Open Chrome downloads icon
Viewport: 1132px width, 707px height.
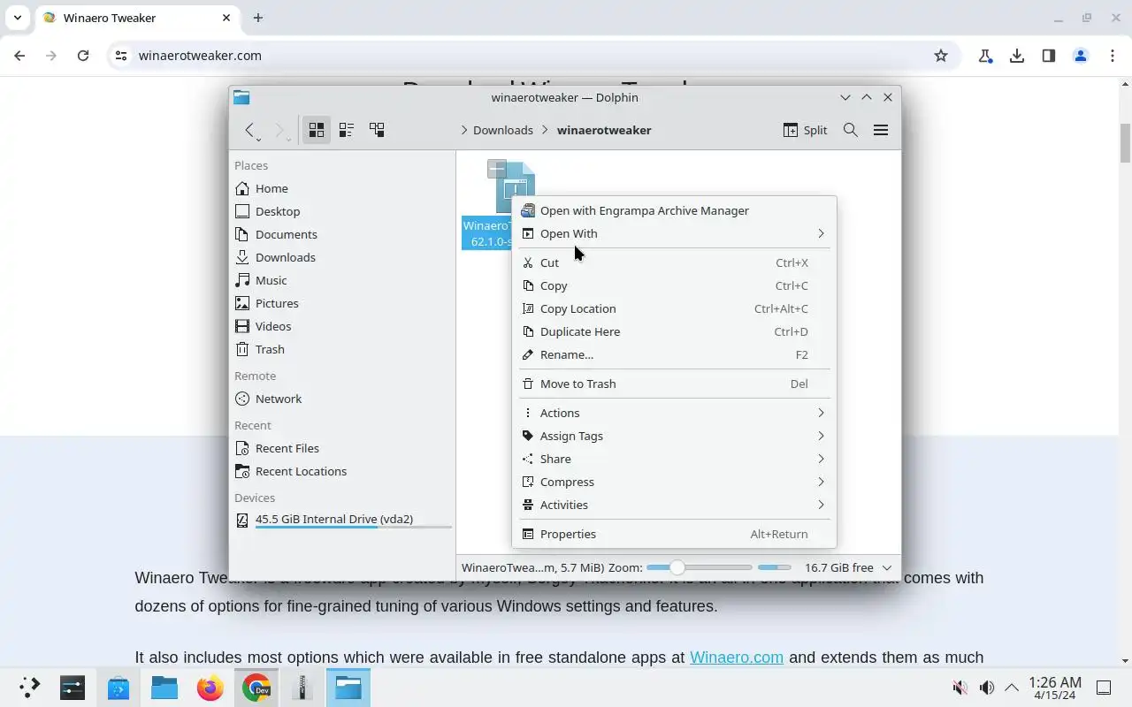1017,56
